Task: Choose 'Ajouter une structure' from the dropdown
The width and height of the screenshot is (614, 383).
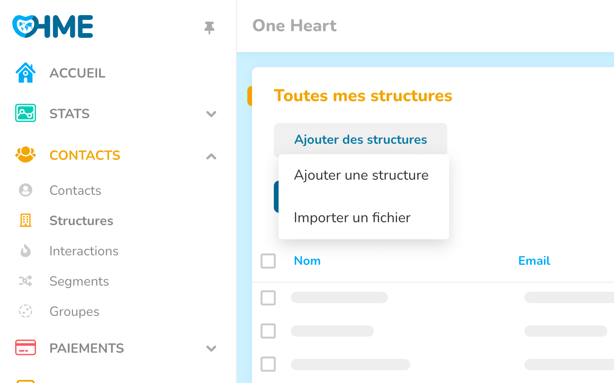Action: 361,175
